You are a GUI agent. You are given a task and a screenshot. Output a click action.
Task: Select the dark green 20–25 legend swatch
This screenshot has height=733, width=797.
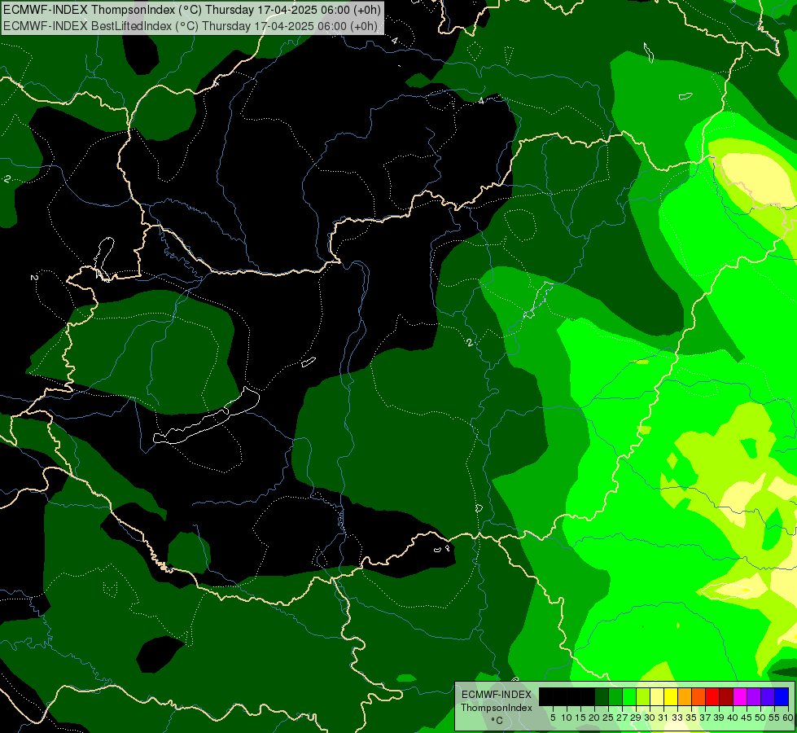[x=602, y=696]
